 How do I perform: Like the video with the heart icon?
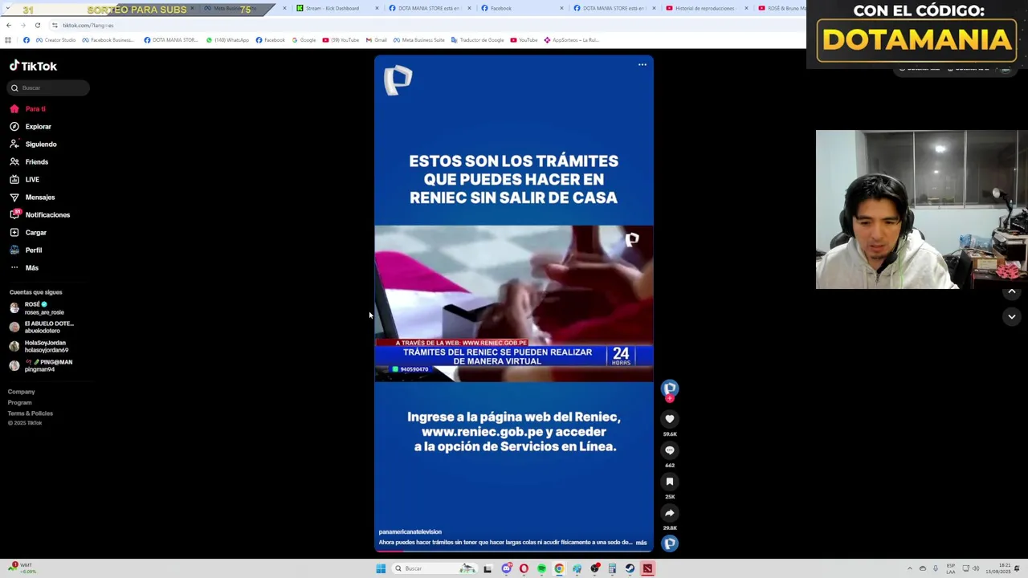(670, 419)
